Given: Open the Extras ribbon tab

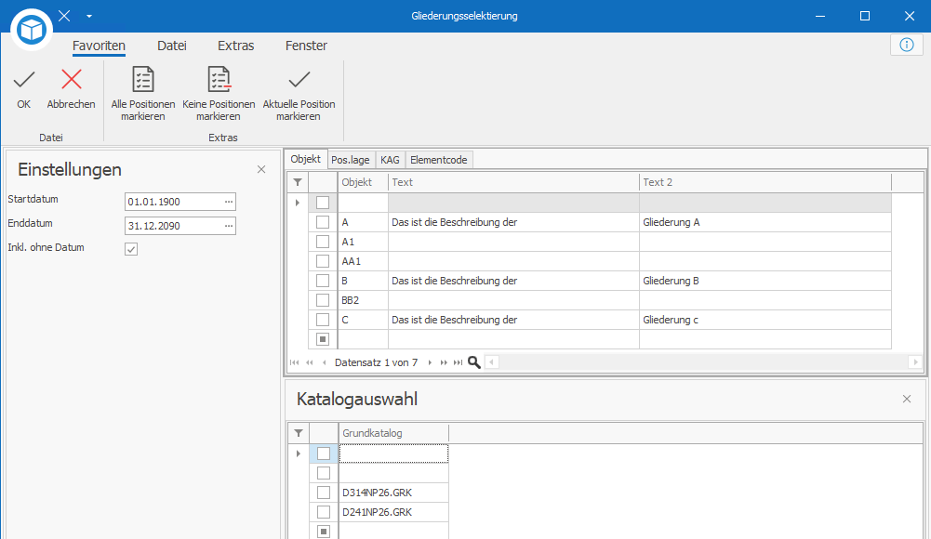Looking at the screenshot, I should pos(235,46).
